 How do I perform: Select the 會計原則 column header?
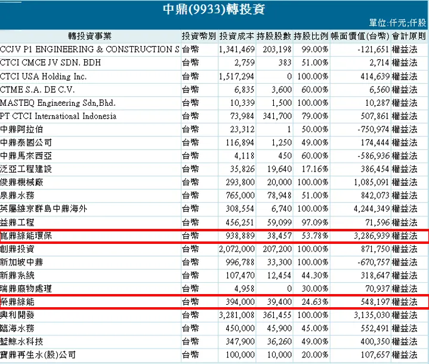[x=409, y=36]
